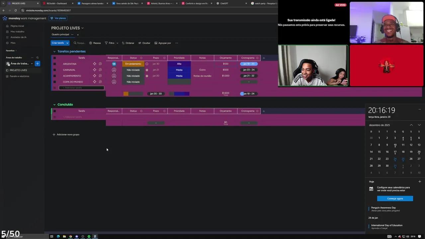
Task: Add a new board view with plus
Action: [78, 35]
